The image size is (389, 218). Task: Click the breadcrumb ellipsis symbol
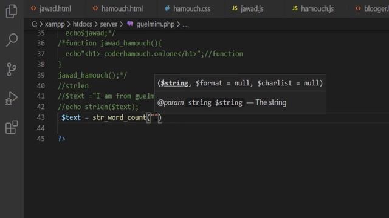(x=185, y=25)
